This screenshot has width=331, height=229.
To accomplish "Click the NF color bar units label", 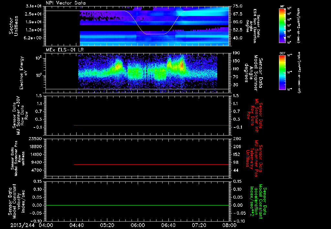I will click(x=298, y=26).
